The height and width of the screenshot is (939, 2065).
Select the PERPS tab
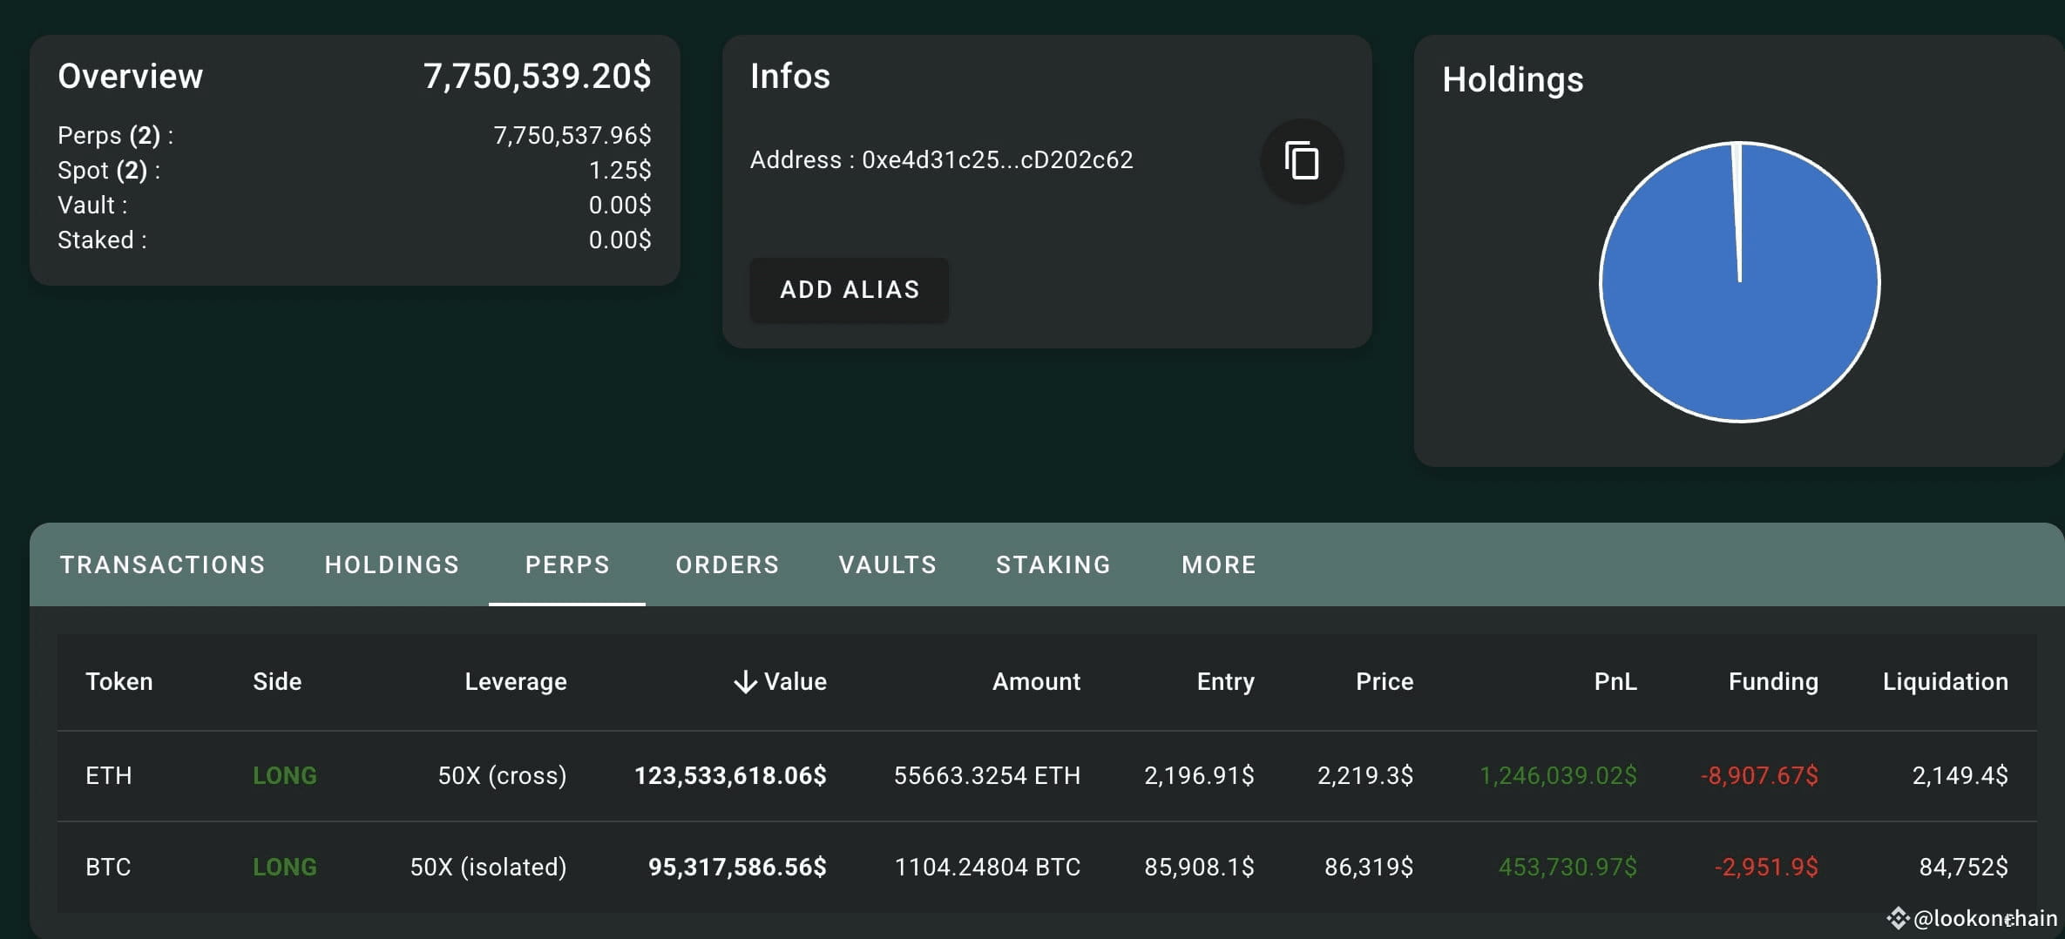(x=567, y=564)
